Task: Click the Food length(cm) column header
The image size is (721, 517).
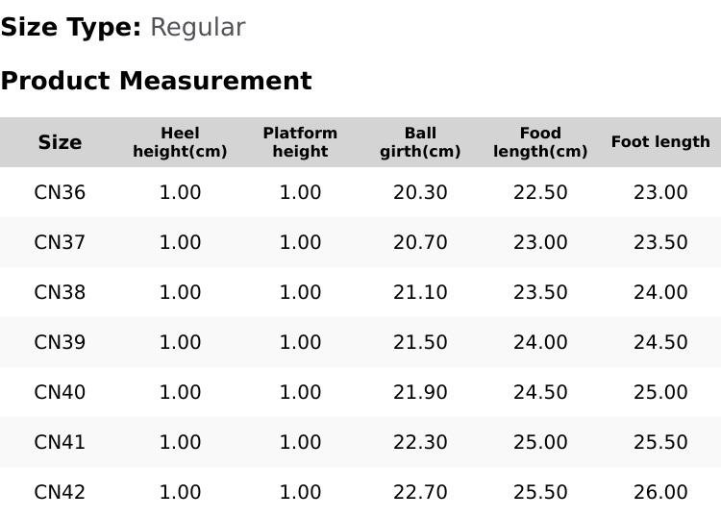Action: click(540, 142)
